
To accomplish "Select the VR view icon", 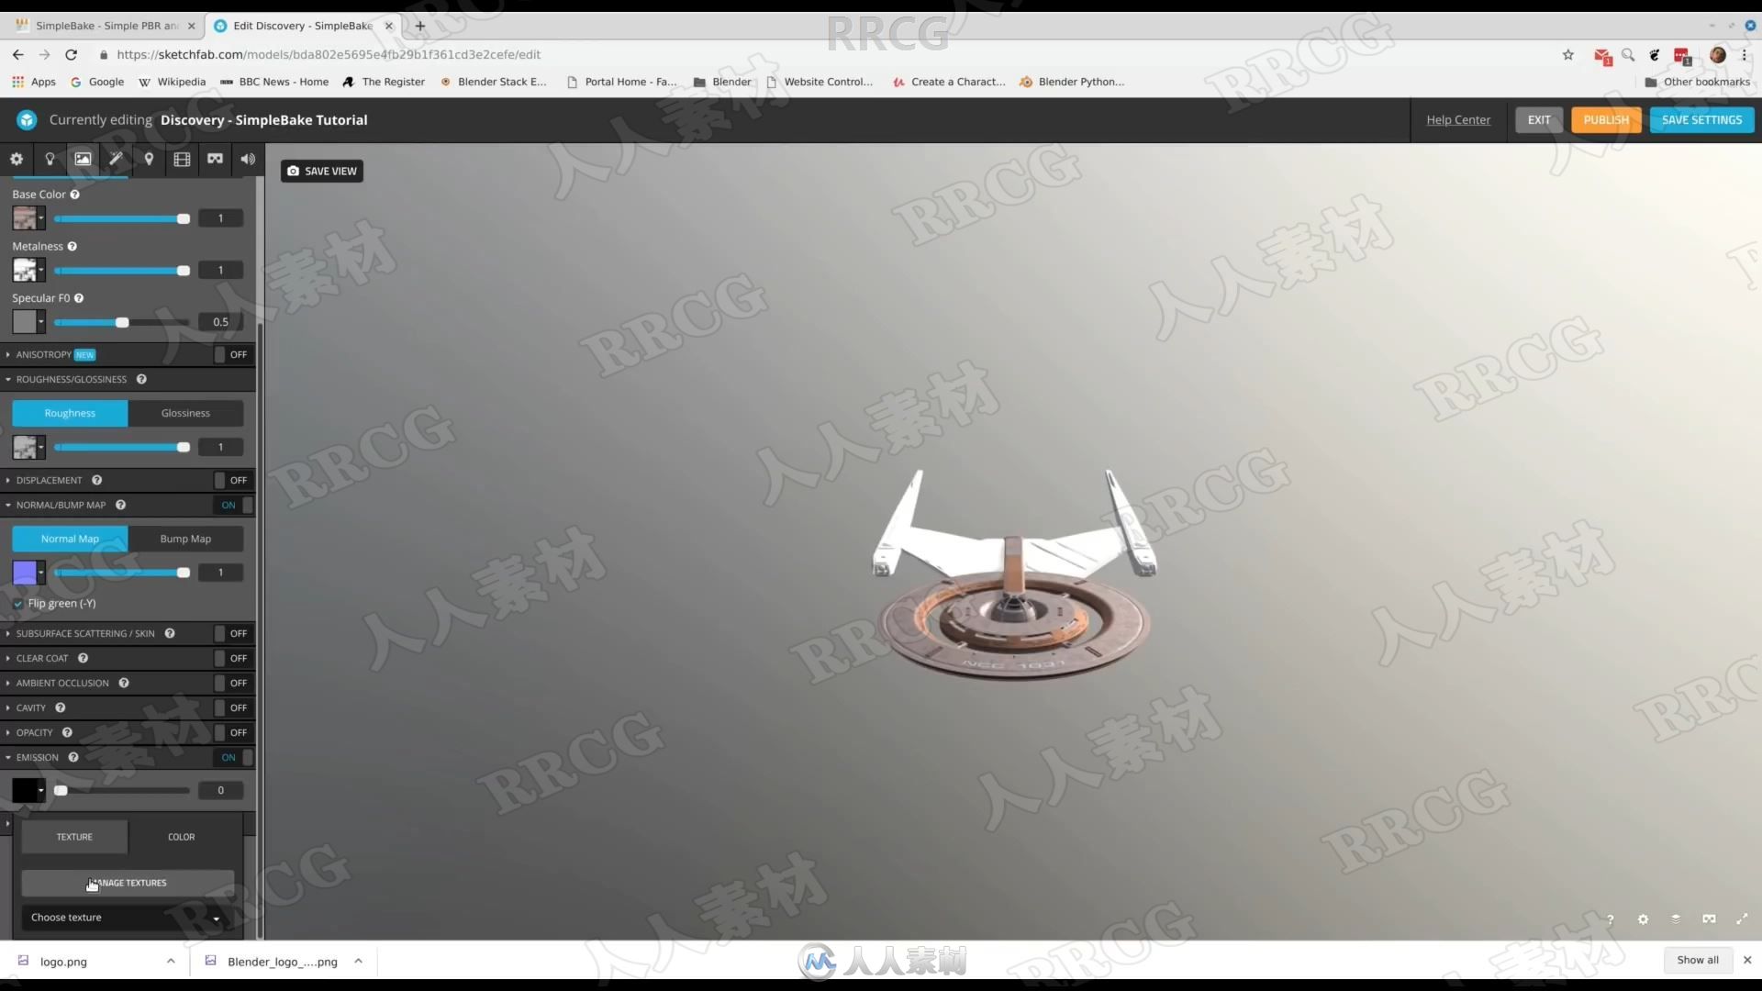I will (214, 159).
